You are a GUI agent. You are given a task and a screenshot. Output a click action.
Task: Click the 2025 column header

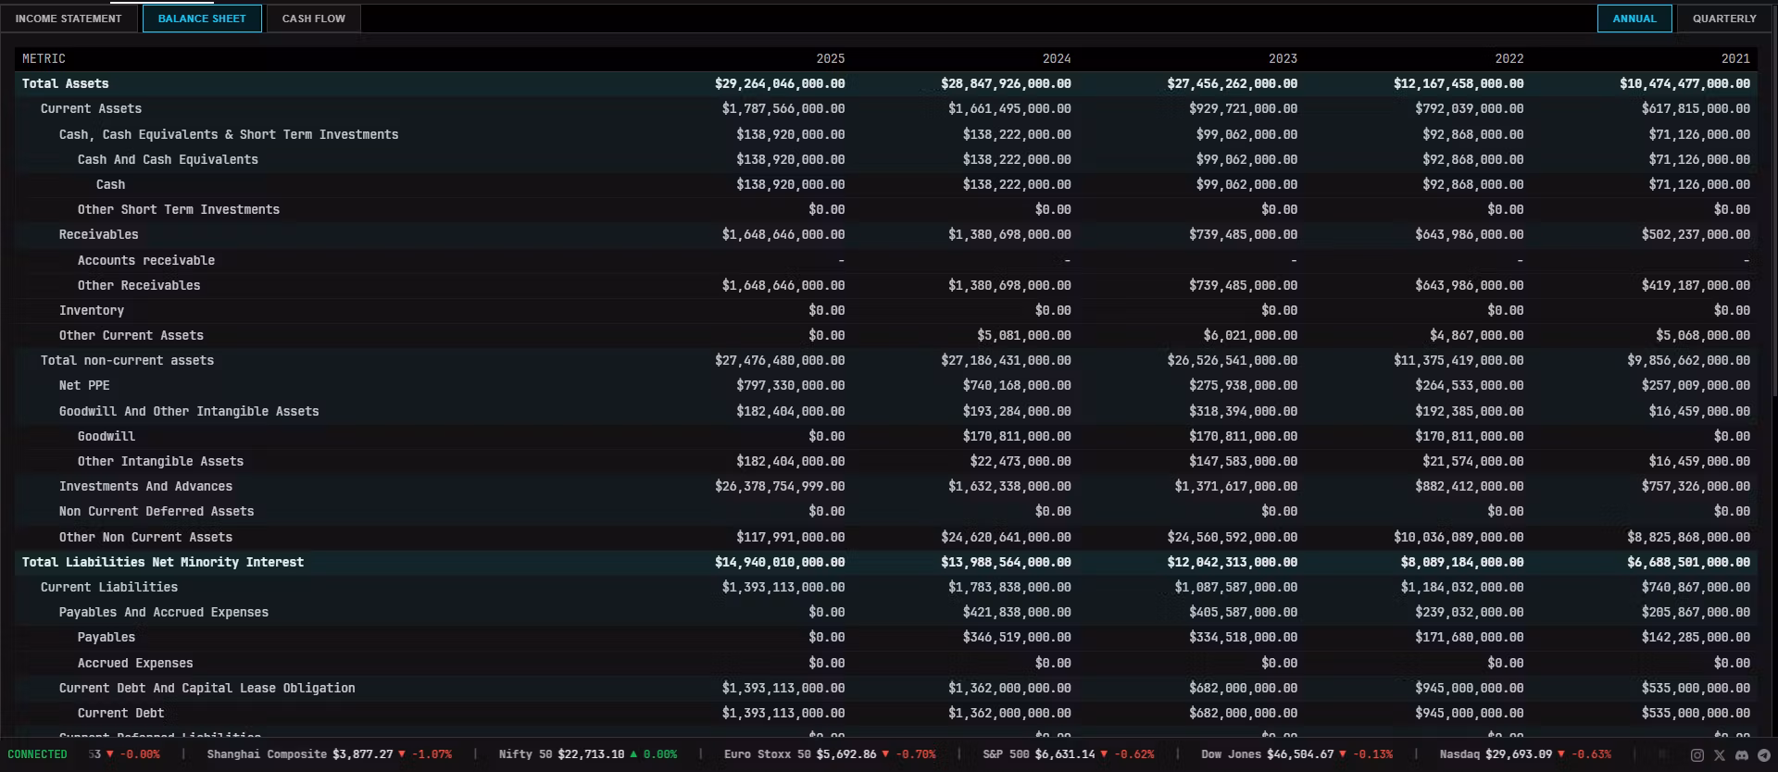tap(830, 58)
